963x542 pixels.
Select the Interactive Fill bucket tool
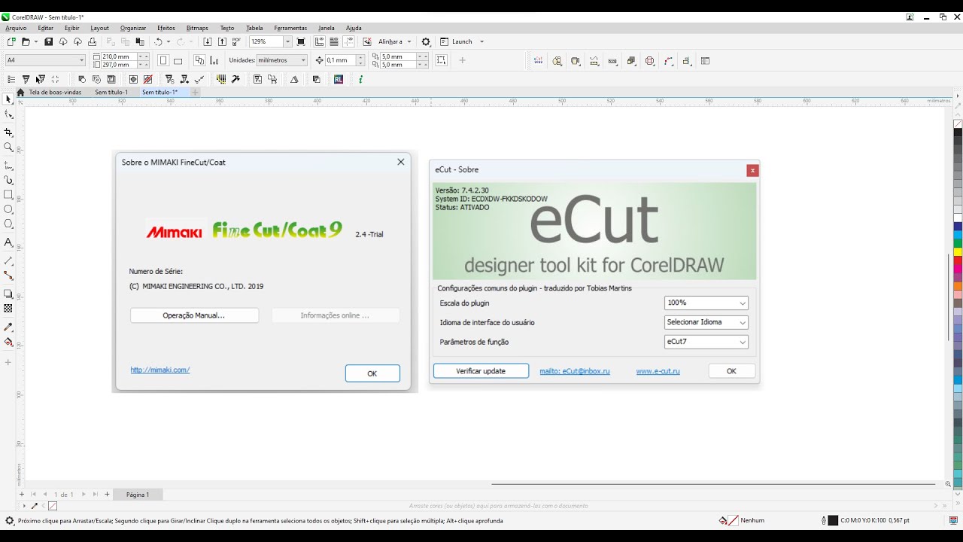pyautogui.click(x=8, y=342)
